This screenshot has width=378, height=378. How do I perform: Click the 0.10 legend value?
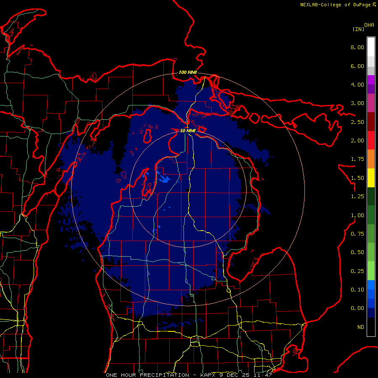[x=357, y=290]
